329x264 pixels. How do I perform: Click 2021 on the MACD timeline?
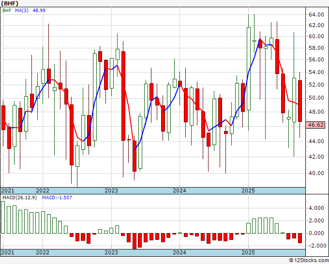point(8,252)
